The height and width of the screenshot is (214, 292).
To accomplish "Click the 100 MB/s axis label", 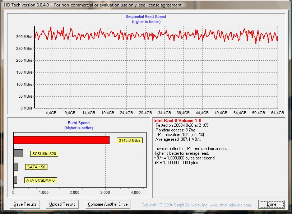I will point(24,84).
